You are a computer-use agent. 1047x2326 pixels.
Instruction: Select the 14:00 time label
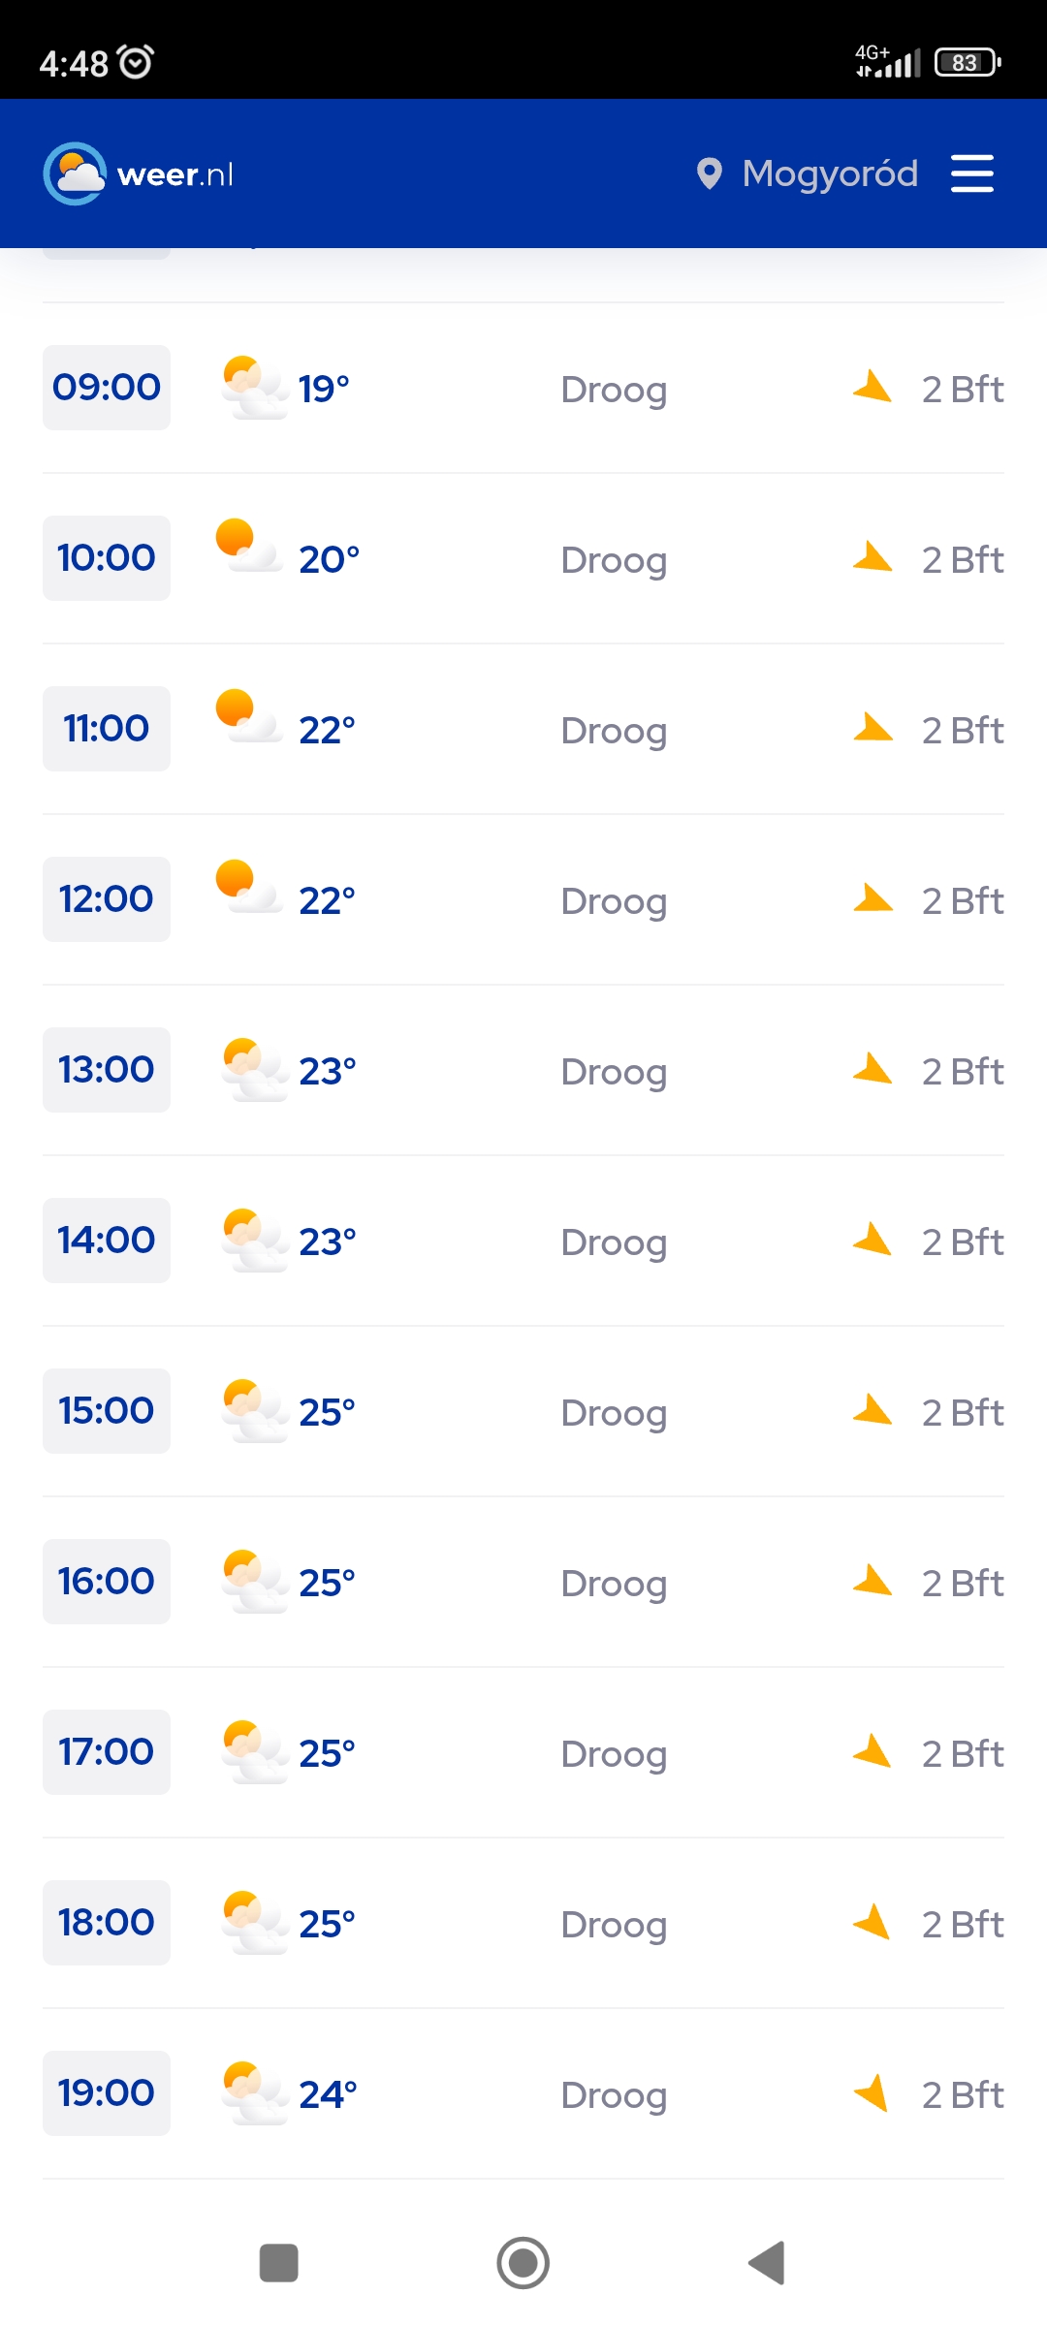(107, 1241)
